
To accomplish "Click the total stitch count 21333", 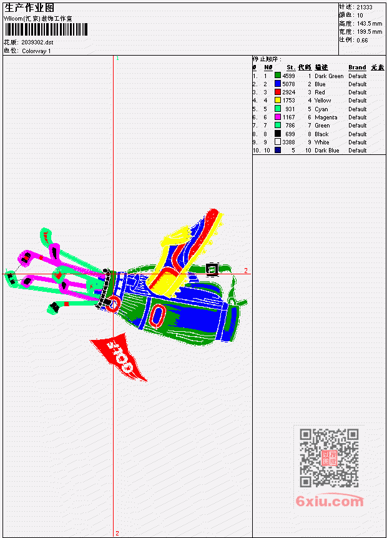I will click(365, 7).
